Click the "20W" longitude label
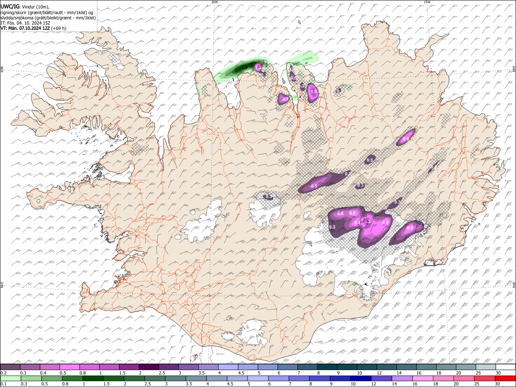This screenshot has height=387, width=516. coord(214,2)
